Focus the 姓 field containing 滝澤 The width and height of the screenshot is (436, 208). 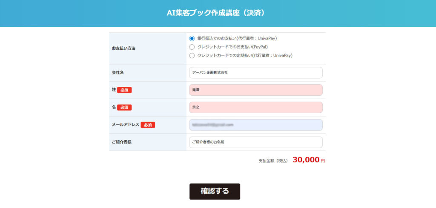point(255,90)
